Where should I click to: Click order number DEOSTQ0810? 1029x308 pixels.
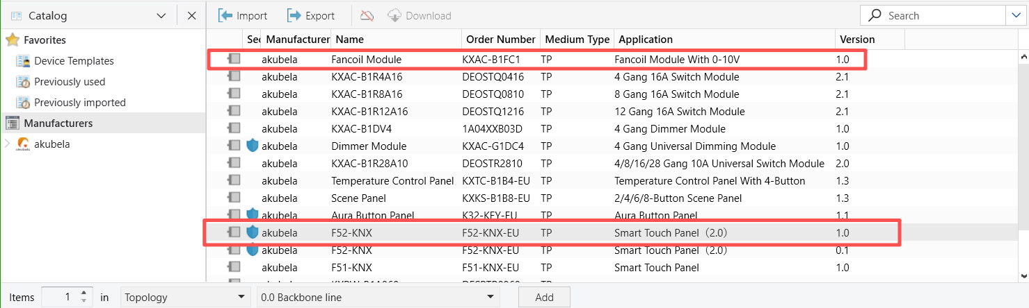click(x=493, y=94)
